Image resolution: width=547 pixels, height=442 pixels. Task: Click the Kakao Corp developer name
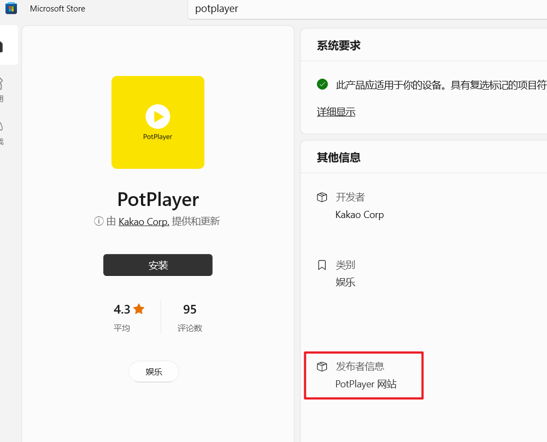coord(360,215)
